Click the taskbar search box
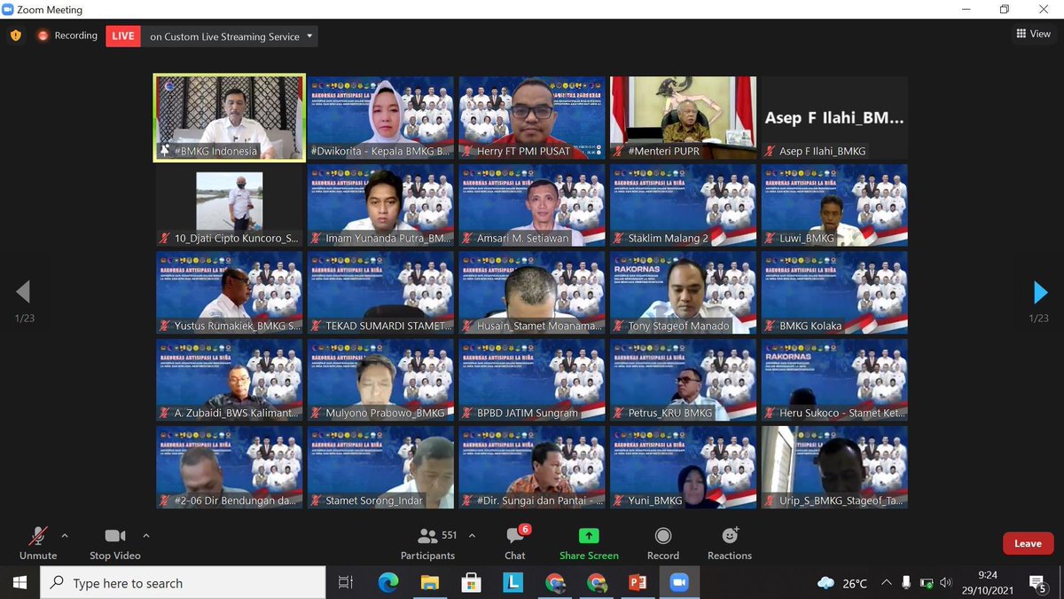 tap(183, 583)
